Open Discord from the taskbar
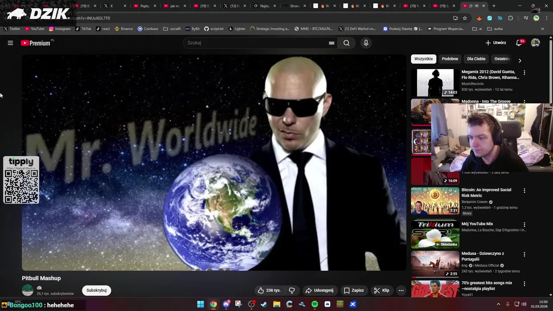 226,304
